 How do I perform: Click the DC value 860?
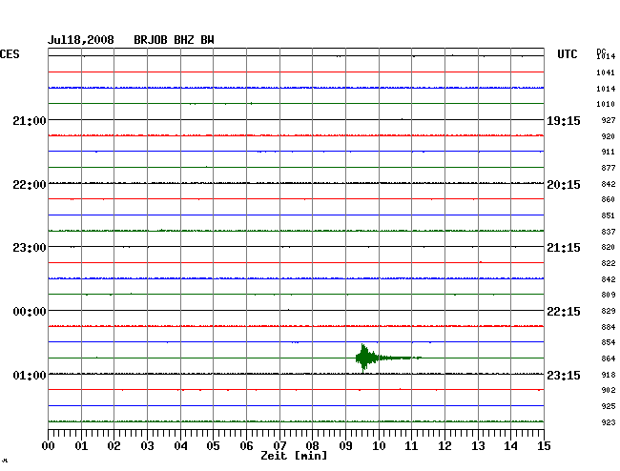609,200
